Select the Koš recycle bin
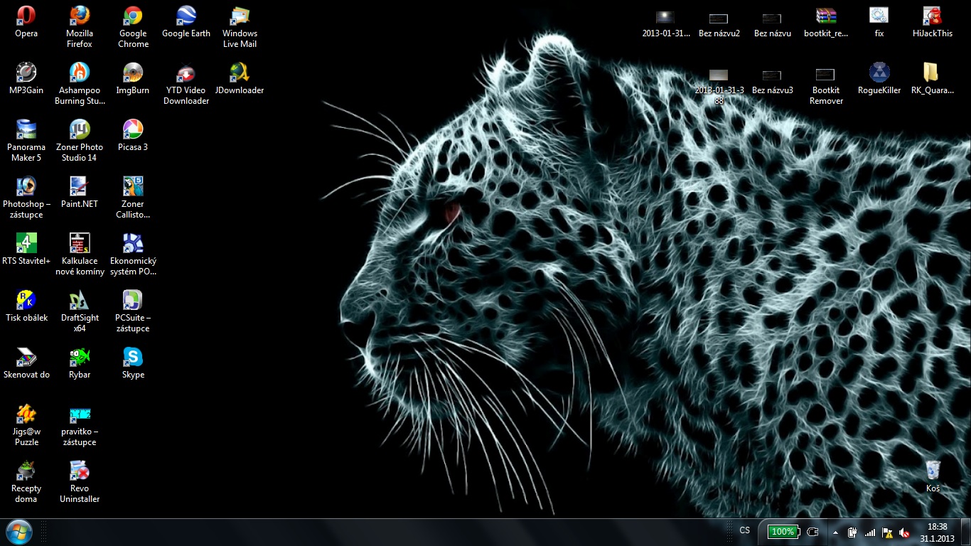Screen dimensions: 971x546 933,471
